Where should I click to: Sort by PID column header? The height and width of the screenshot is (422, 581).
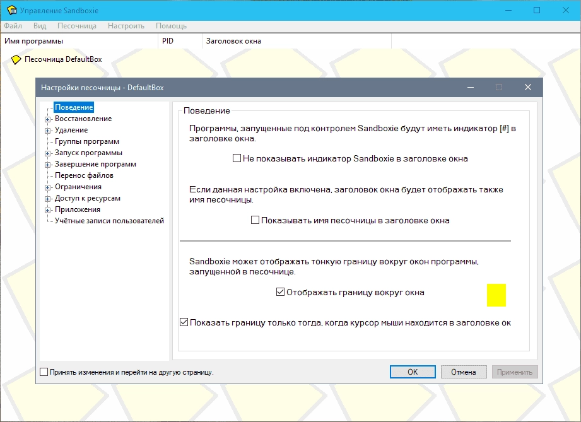tap(180, 41)
